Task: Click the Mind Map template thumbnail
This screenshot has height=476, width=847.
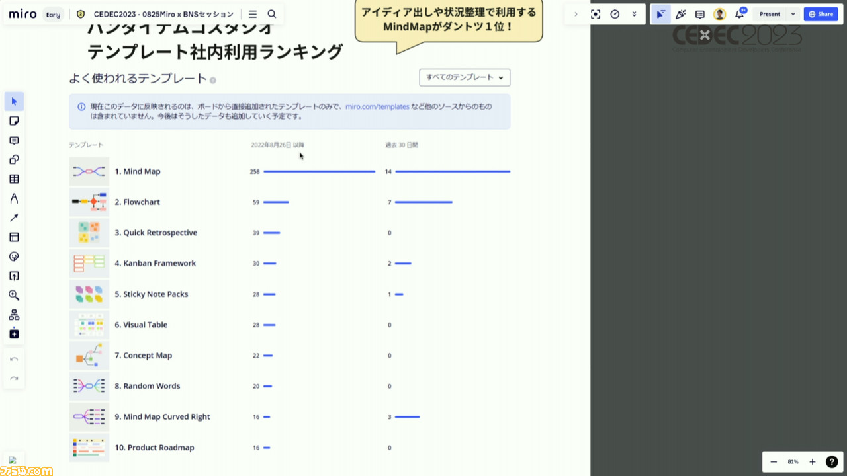Action: [x=89, y=171]
